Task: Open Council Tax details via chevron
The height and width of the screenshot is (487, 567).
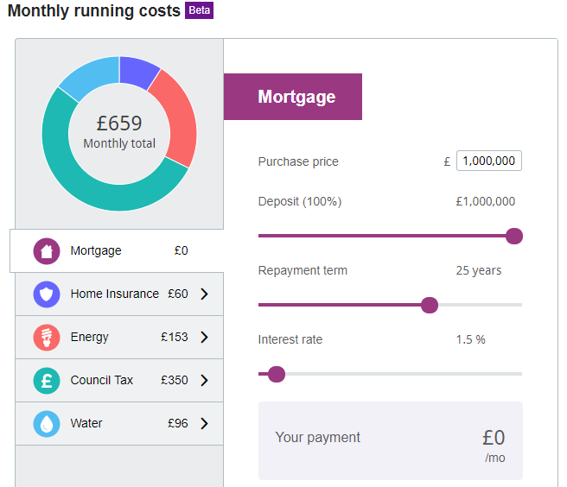Action: tap(204, 380)
